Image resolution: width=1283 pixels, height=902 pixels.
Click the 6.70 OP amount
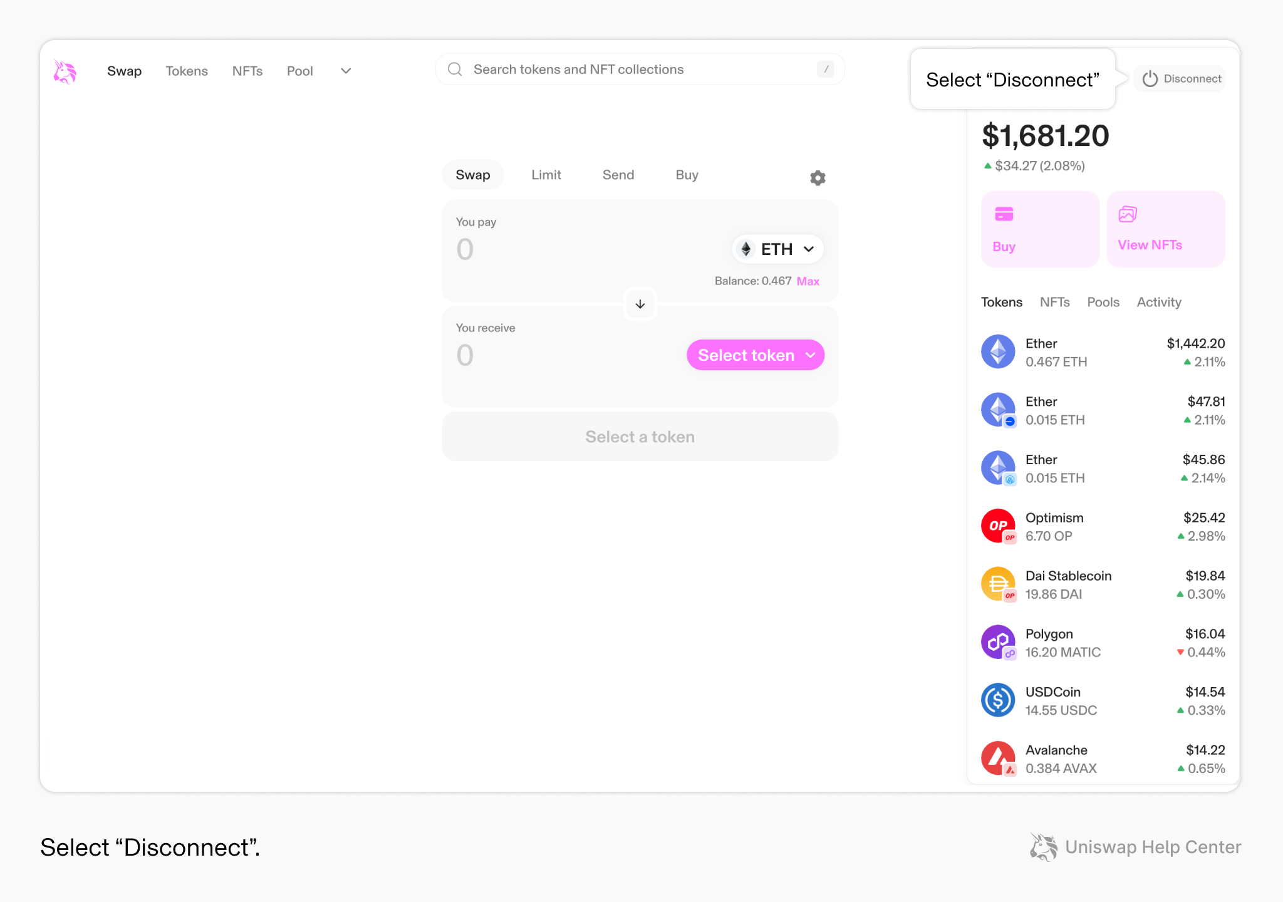1049,536
